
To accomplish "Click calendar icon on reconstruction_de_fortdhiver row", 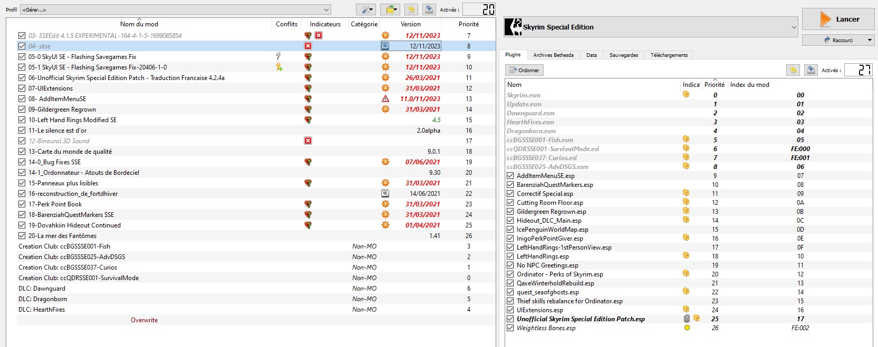I will click(x=385, y=193).
